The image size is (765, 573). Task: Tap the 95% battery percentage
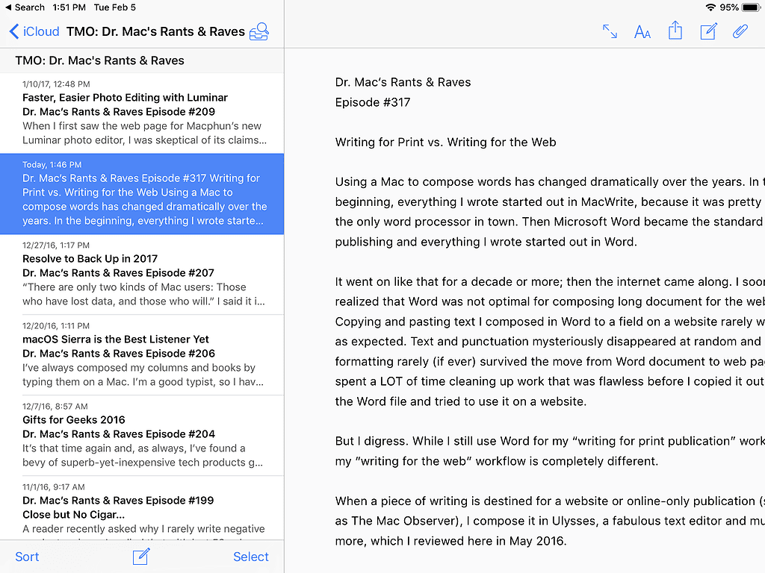pyautogui.click(x=729, y=7)
